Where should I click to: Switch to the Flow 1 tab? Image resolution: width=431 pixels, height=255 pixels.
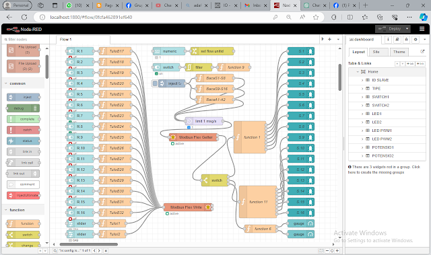click(x=83, y=40)
